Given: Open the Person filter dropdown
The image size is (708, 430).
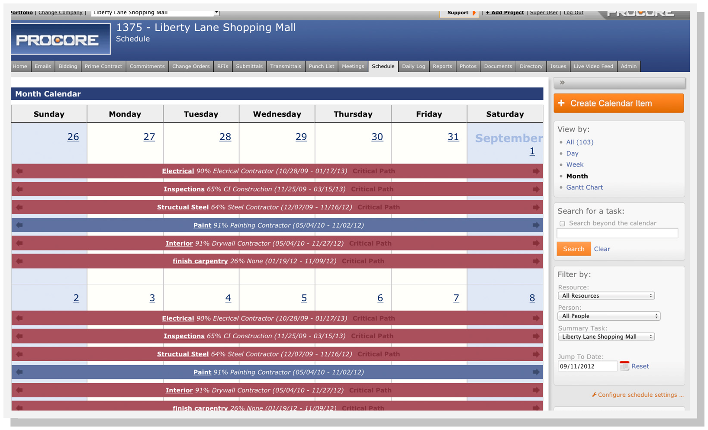Looking at the screenshot, I should [608, 316].
